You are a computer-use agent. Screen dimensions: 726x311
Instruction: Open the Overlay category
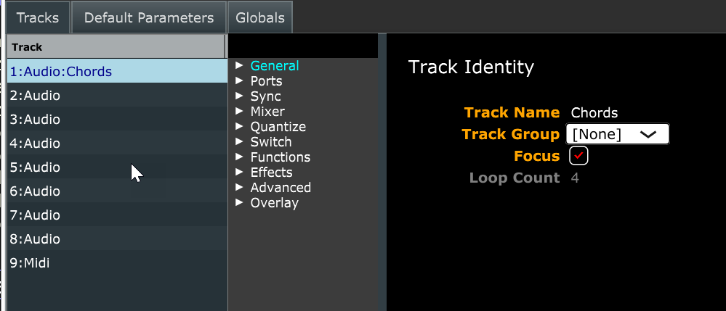[274, 203]
